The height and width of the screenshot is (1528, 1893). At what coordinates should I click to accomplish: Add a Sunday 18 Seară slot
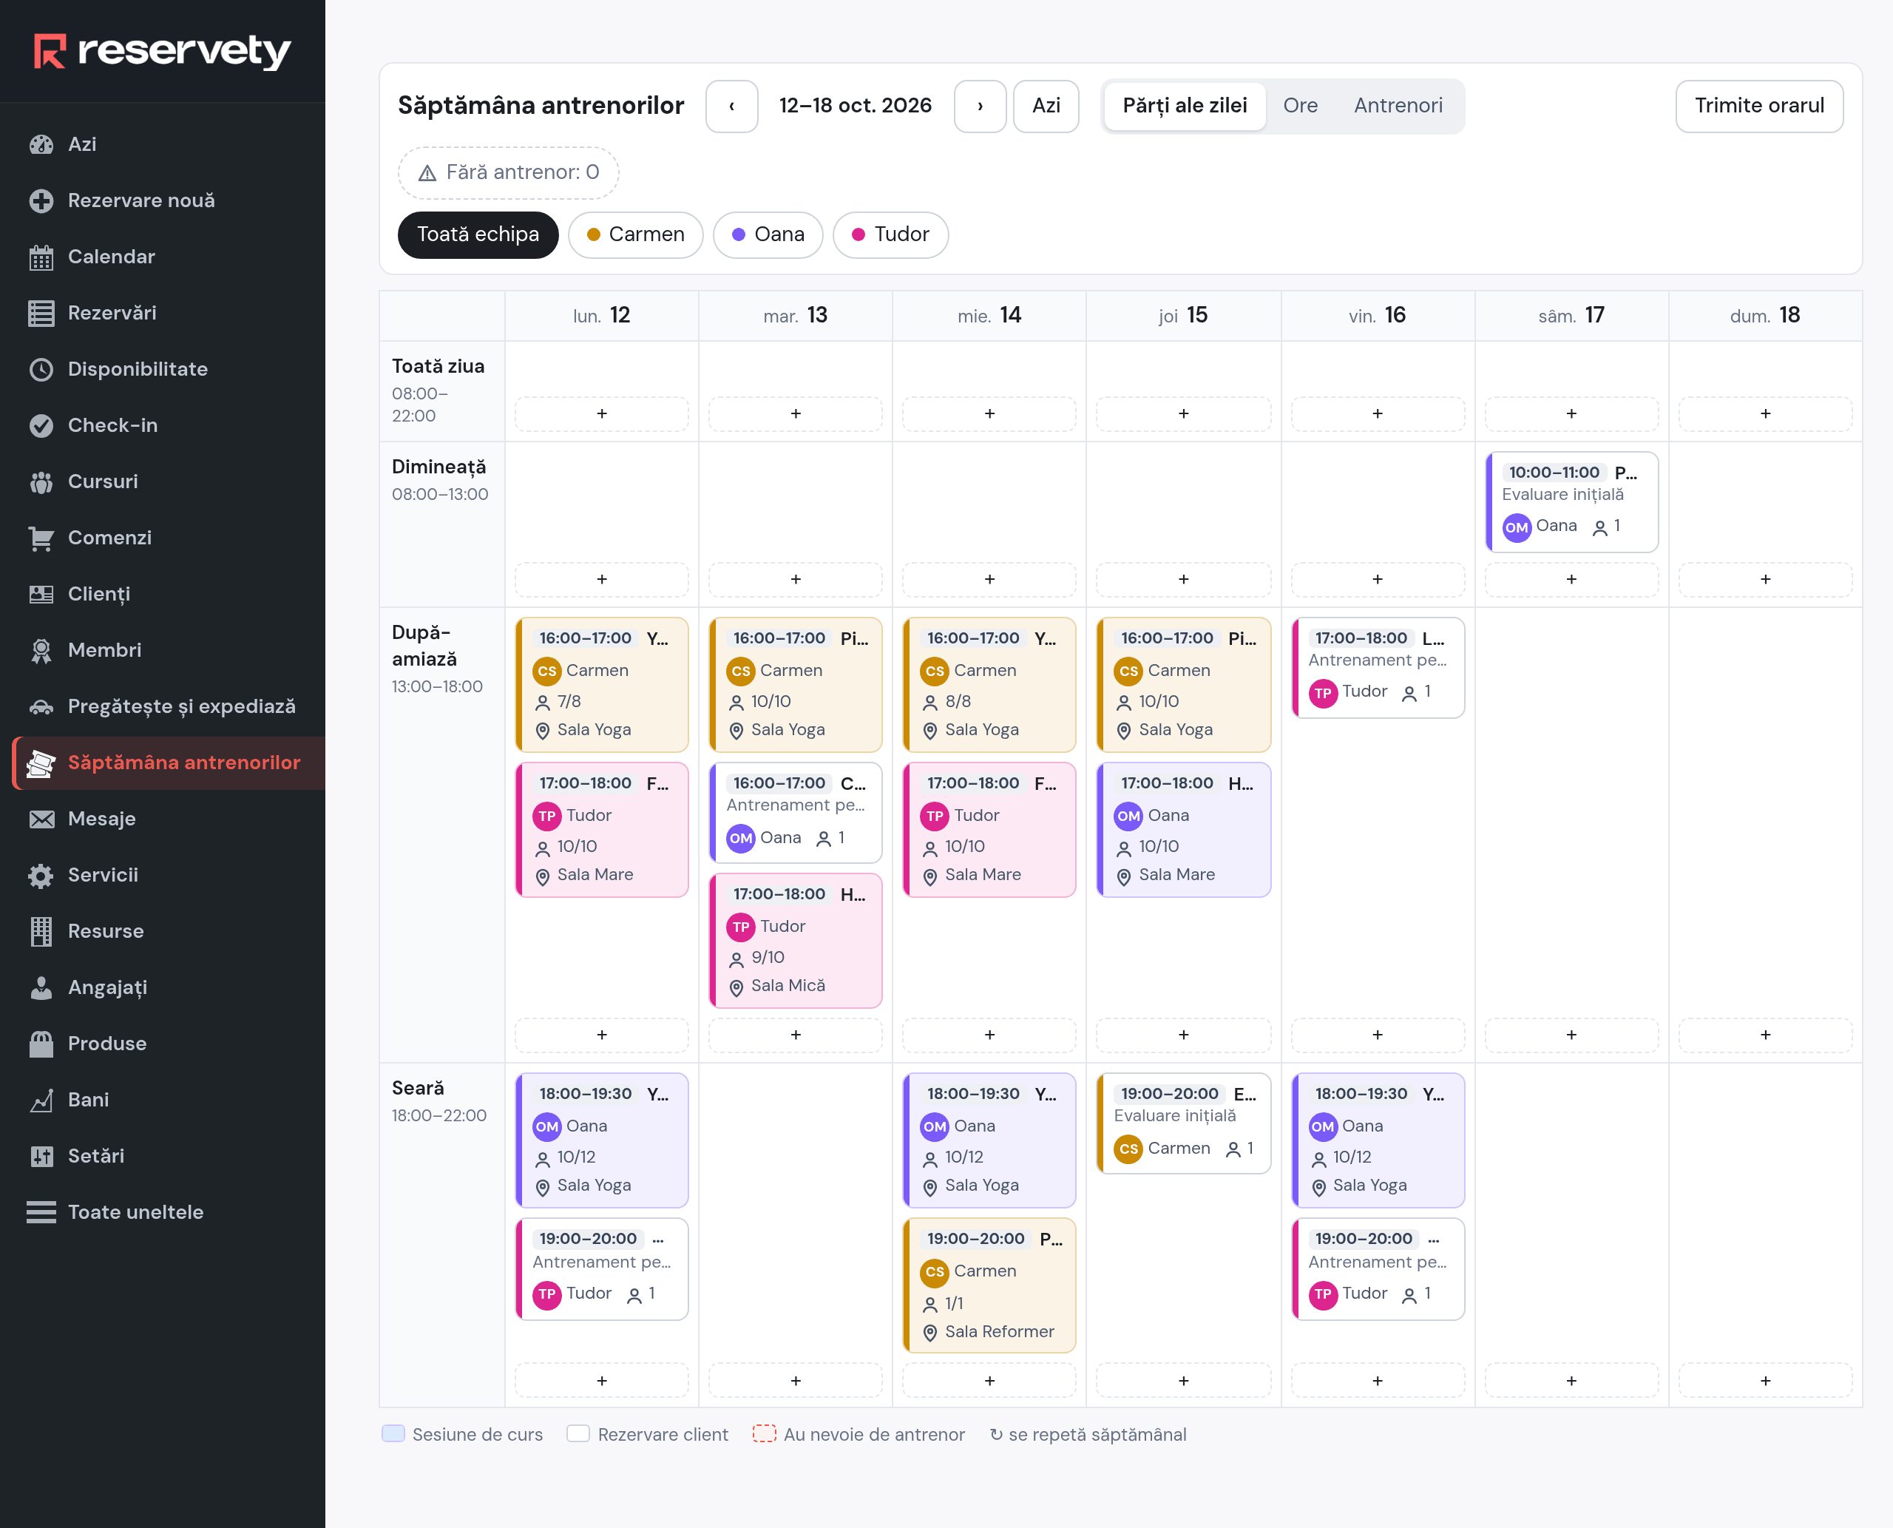(x=1764, y=1381)
